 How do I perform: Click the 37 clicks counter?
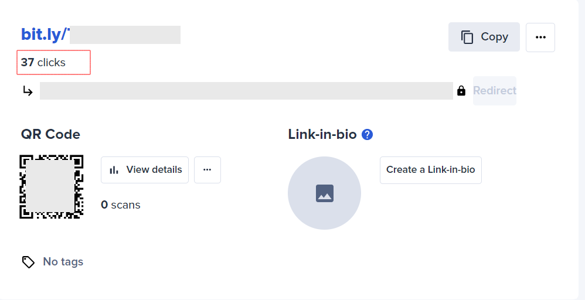point(44,62)
